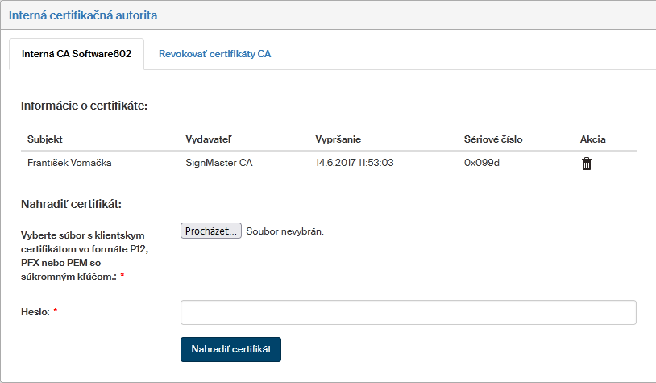Select the František Vomáčka subject cell
656x383 pixels.
[69, 163]
